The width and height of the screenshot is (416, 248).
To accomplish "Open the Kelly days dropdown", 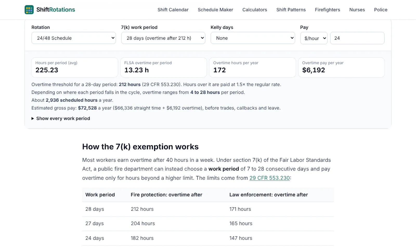I will [253, 38].
